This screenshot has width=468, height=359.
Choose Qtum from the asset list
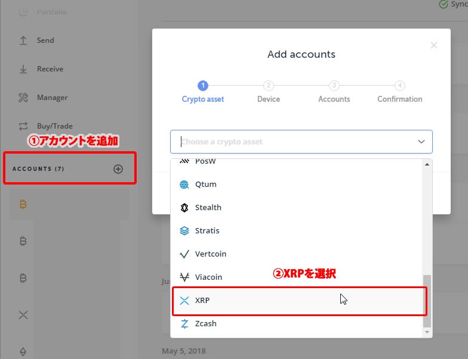coord(296,185)
